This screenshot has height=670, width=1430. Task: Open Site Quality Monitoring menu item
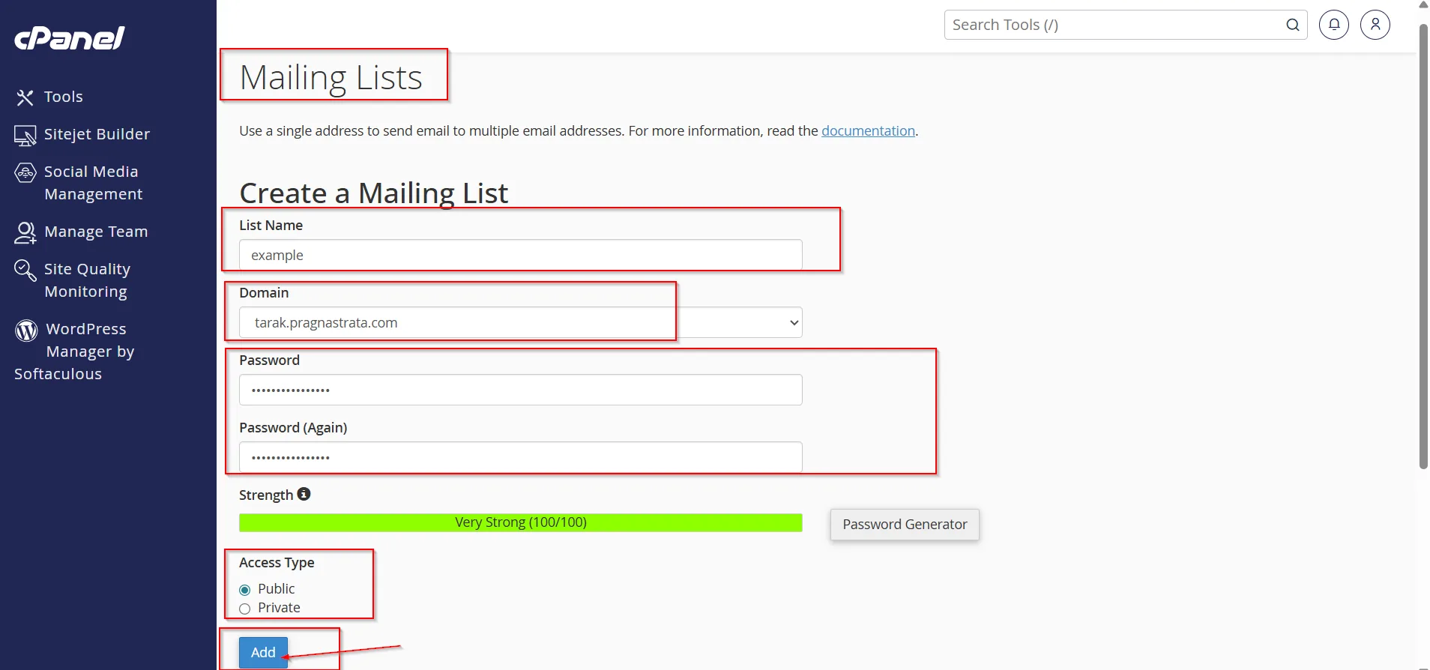(x=87, y=280)
